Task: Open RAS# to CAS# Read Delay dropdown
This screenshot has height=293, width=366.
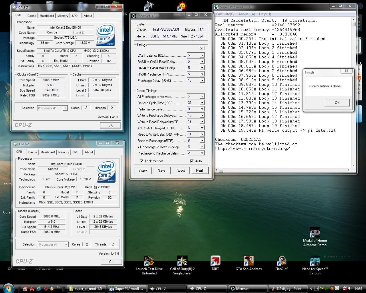Action: (x=202, y=62)
